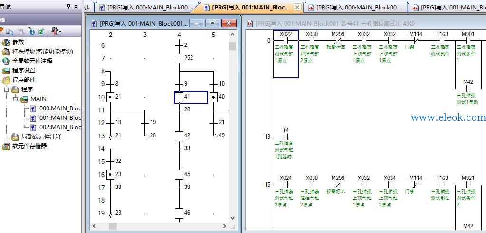Select X034 contact in ladder rung 15

click(390, 185)
